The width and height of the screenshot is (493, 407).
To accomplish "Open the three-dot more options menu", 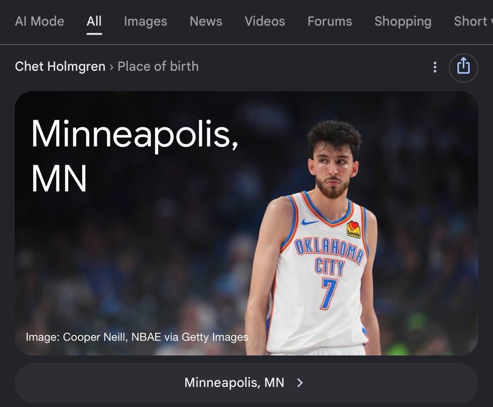I will [435, 67].
